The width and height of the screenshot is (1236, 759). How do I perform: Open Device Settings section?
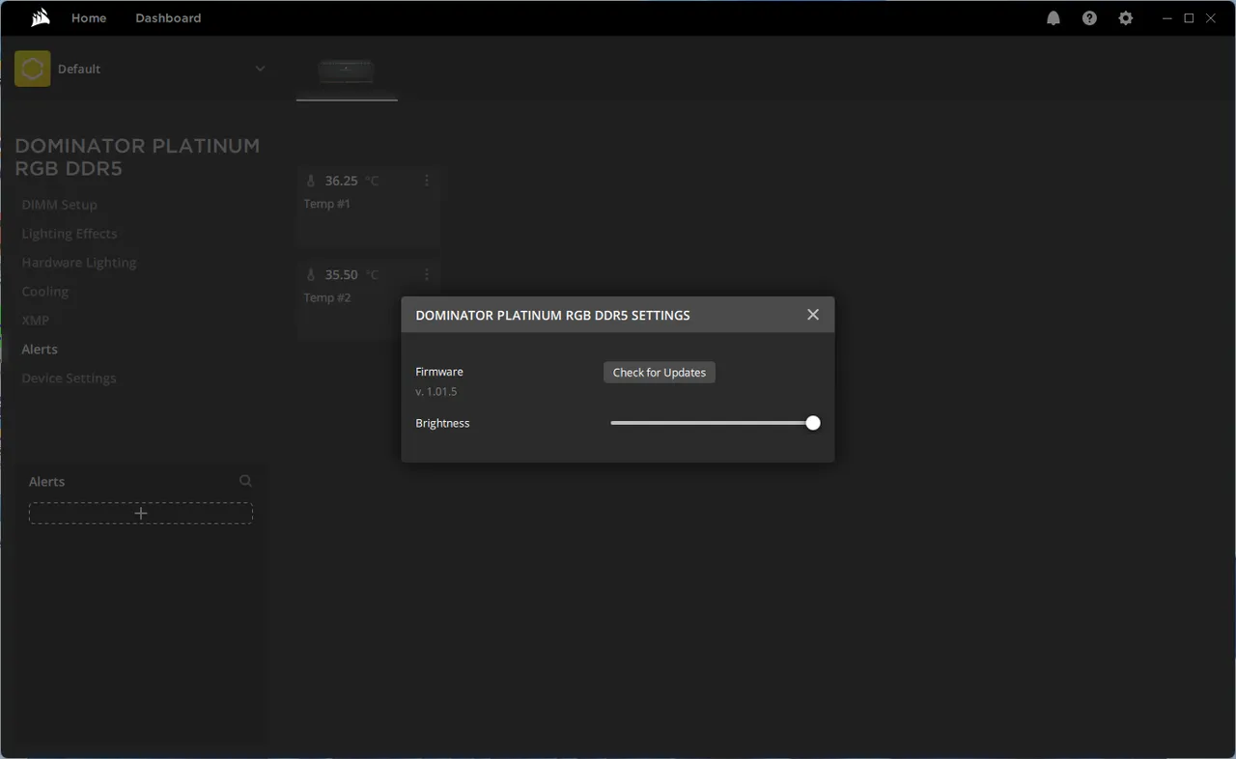click(x=70, y=379)
